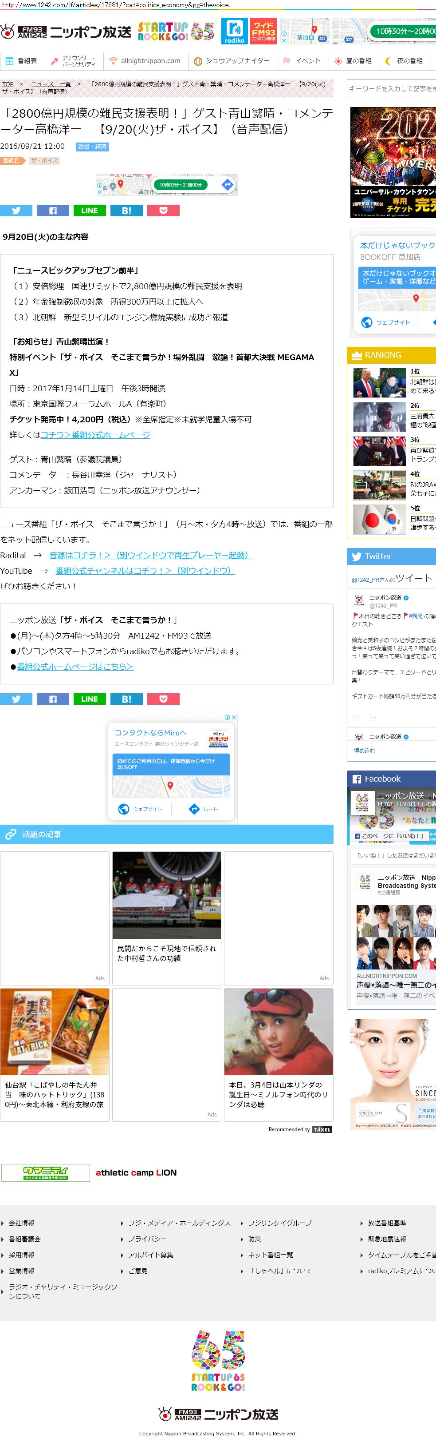
Task: Bookmark with top Hatena B! button
Action: 126,211
